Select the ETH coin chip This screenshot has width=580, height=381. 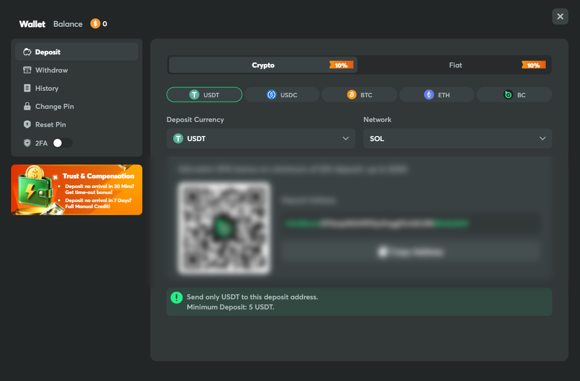[x=437, y=95]
